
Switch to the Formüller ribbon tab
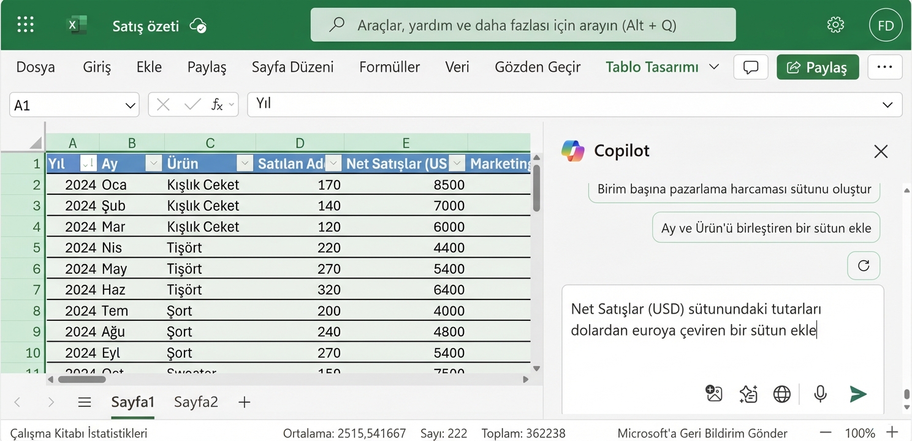tap(389, 67)
